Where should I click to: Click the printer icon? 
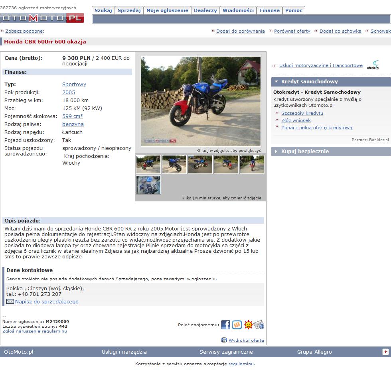click(224, 340)
